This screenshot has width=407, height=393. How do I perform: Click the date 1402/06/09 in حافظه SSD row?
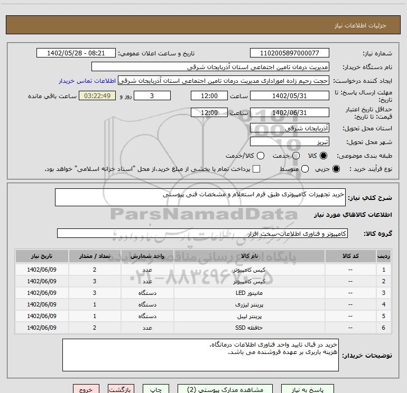click(x=42, y=328)
